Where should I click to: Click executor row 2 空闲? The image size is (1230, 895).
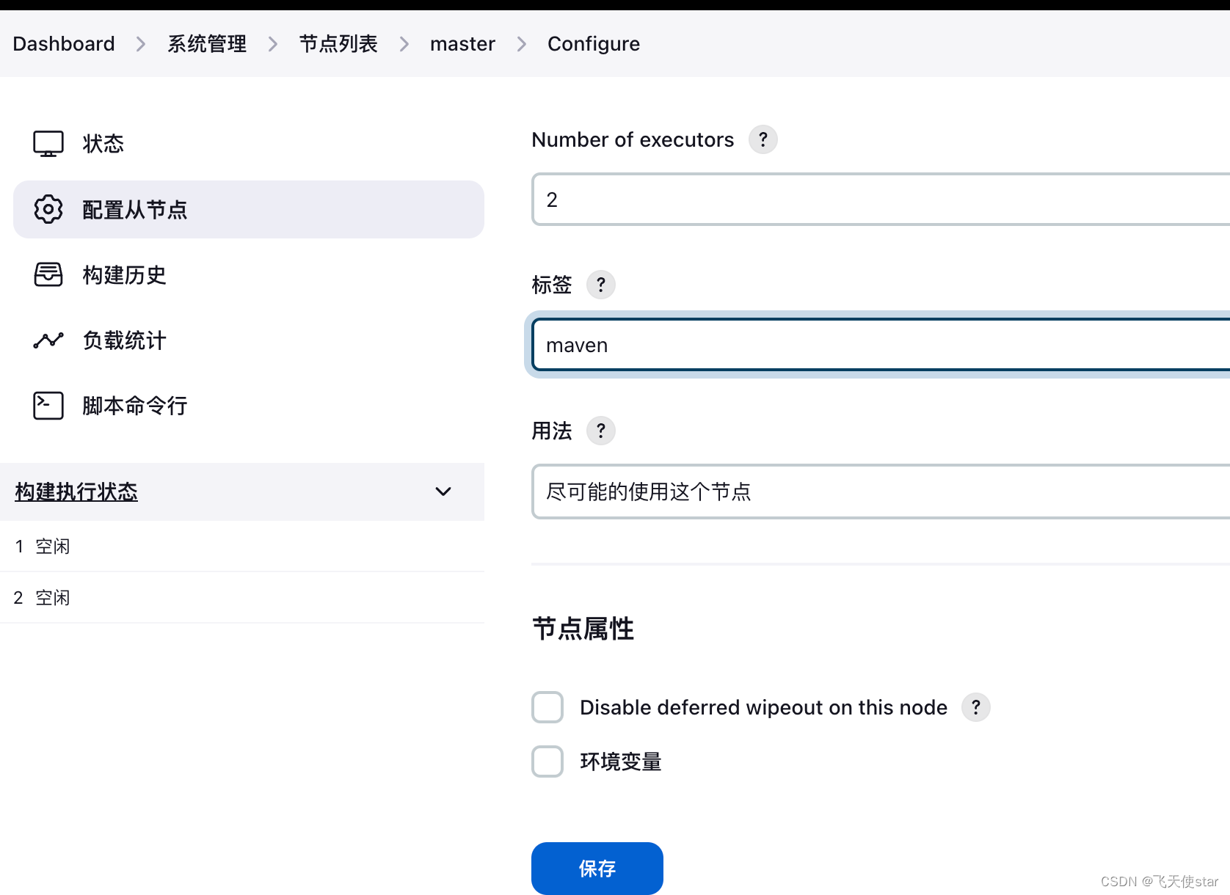(x=242, y=598)
